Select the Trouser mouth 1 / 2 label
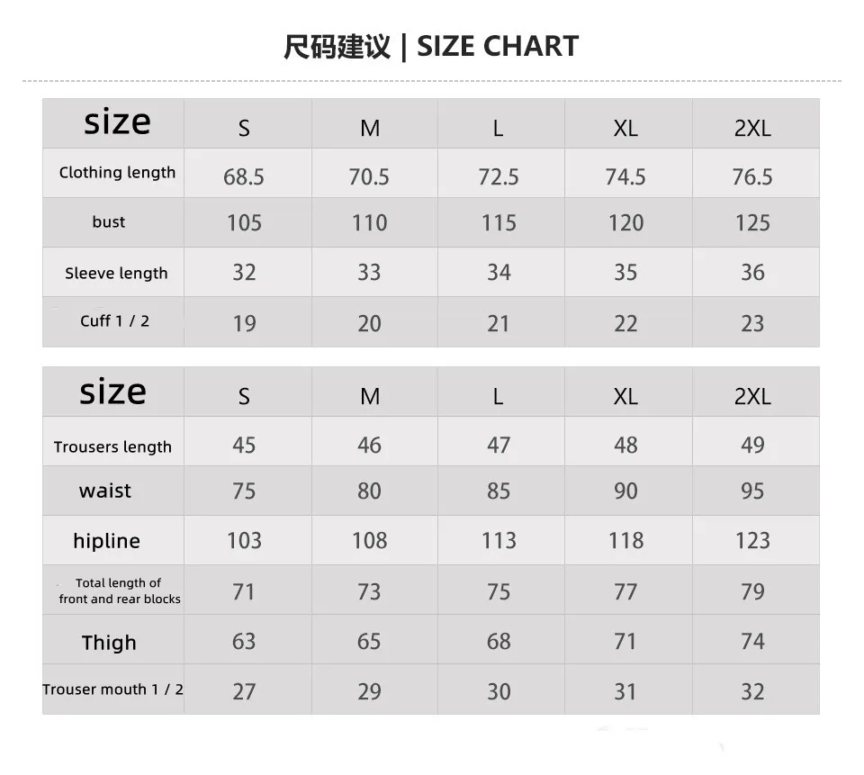The height and width of the screenshot is (775, 864). (x=112, y=689)
